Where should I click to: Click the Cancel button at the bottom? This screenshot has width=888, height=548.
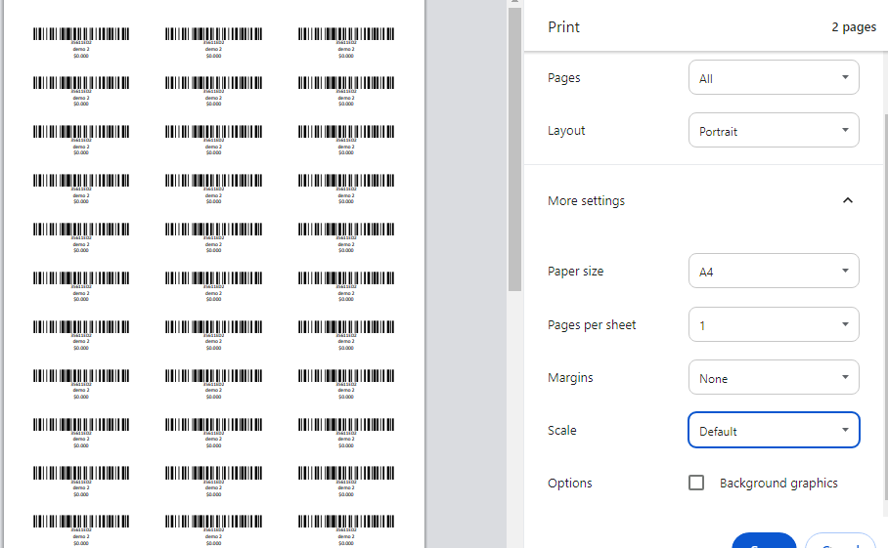(x=840, y=540)
